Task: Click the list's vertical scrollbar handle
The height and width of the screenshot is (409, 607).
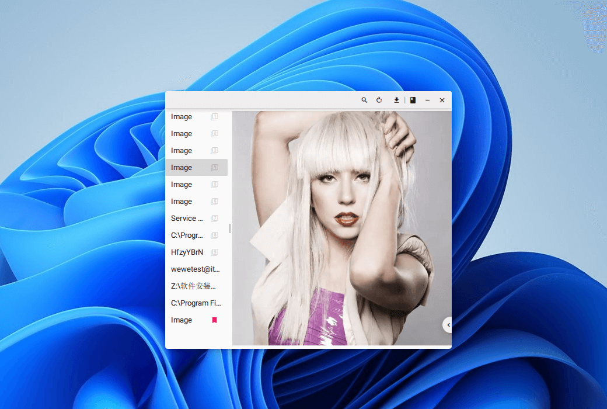Action: (x=230, y=228)
